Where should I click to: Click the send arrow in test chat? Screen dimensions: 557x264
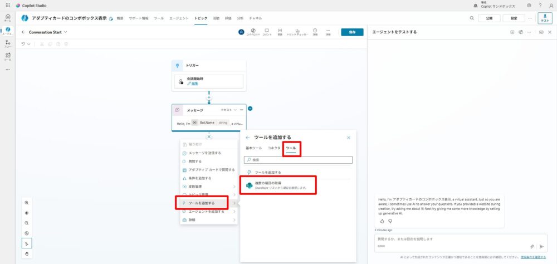(x=541, y=246)
